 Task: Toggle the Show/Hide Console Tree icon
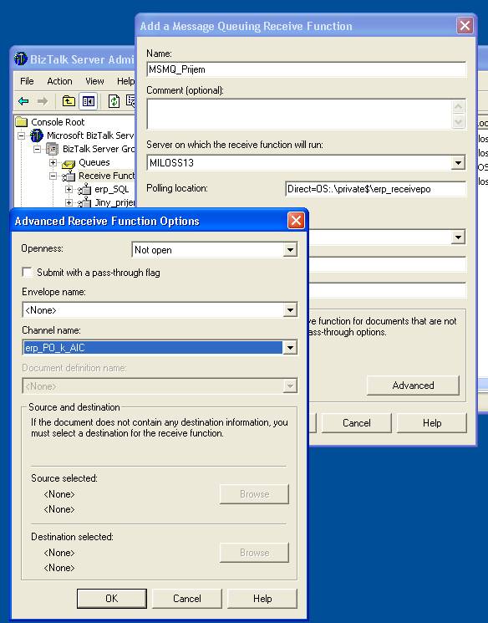point(88,101)
